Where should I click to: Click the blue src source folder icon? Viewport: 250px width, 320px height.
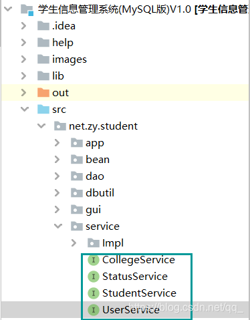(x=43, y=109)
